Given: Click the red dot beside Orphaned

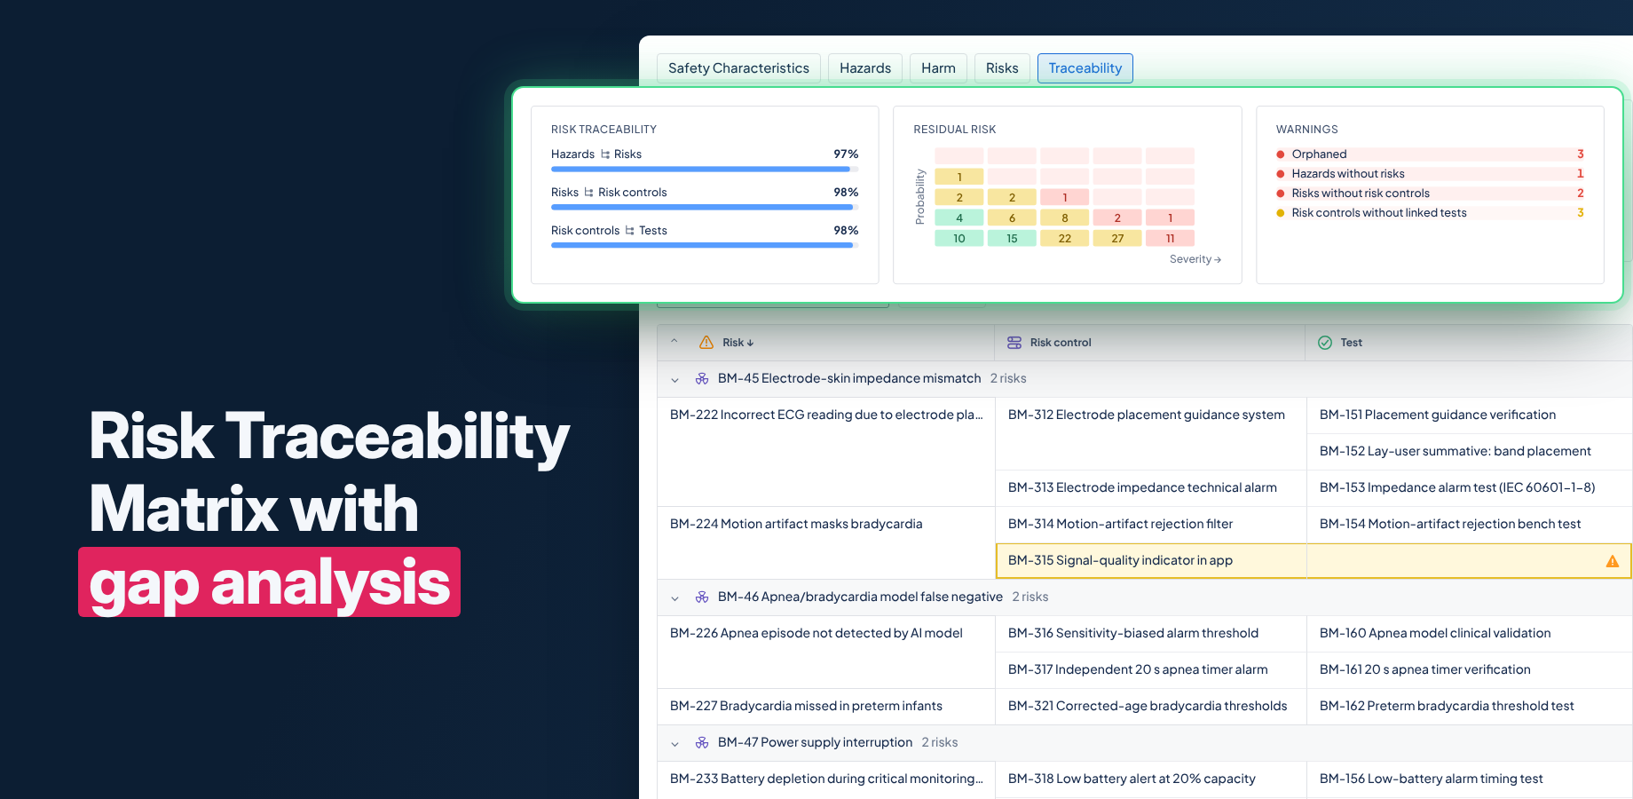Looking at the screenshot, I should 1281,154.
